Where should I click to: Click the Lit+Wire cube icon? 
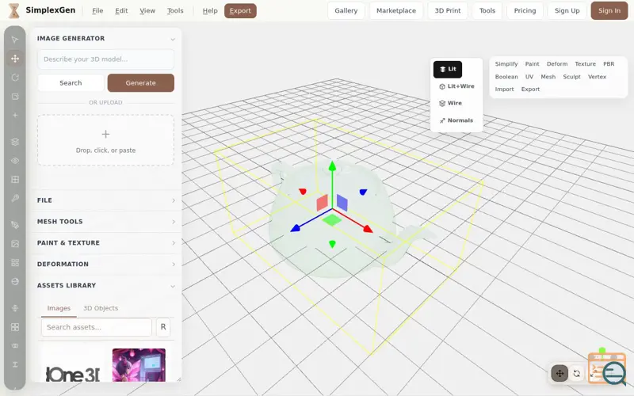tap(442, 86)
